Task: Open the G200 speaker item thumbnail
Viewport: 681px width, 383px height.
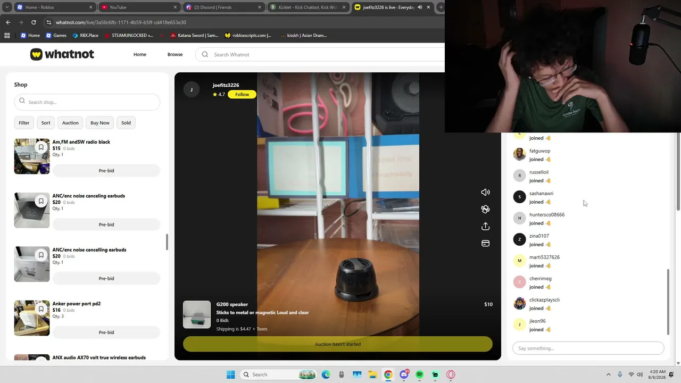Action: pyautogui.click(x=197, y=314)
